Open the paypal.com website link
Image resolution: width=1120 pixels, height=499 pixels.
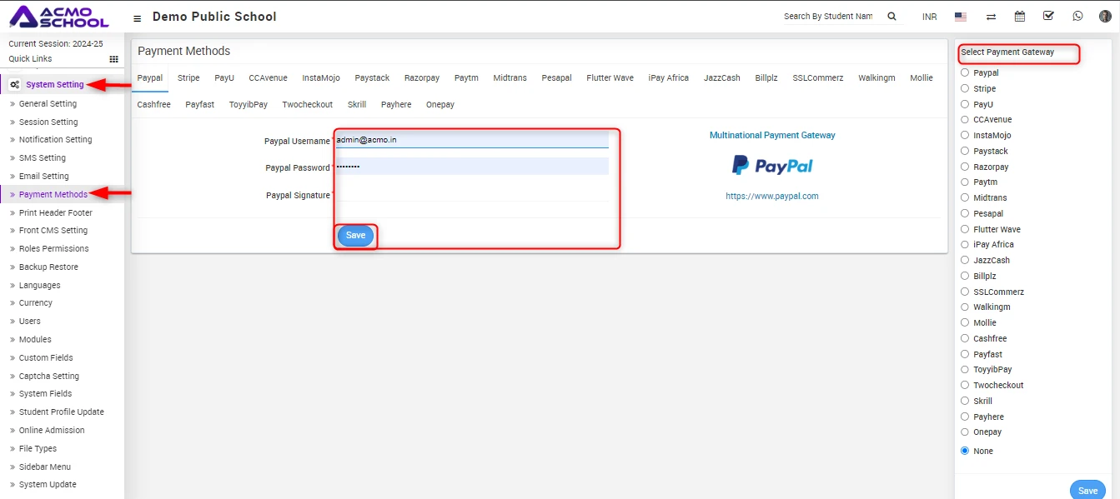[x=771, y=197]
